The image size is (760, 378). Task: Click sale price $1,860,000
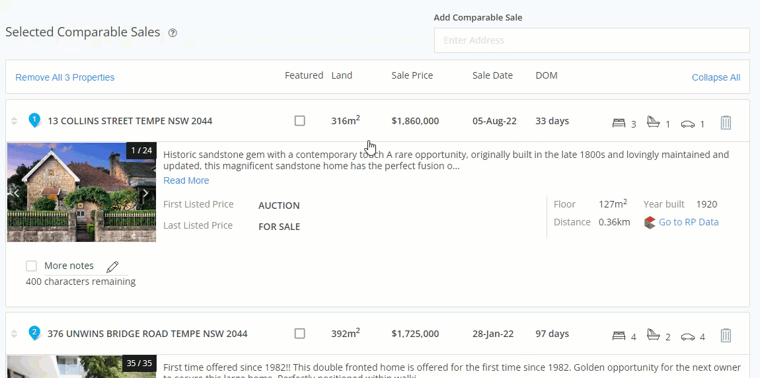[416, 121]
